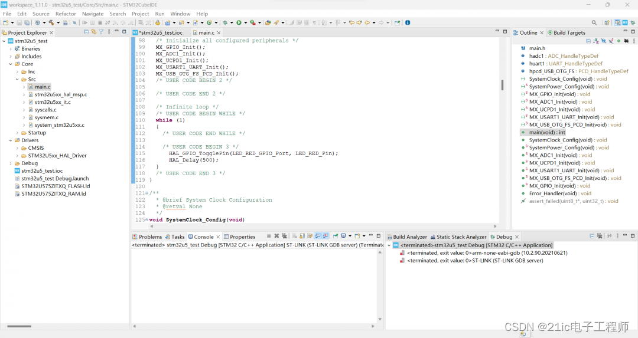Click Collapse All in Project Explorer
Viewport: 638px width, 338px height.
click(x=86, y=32)
